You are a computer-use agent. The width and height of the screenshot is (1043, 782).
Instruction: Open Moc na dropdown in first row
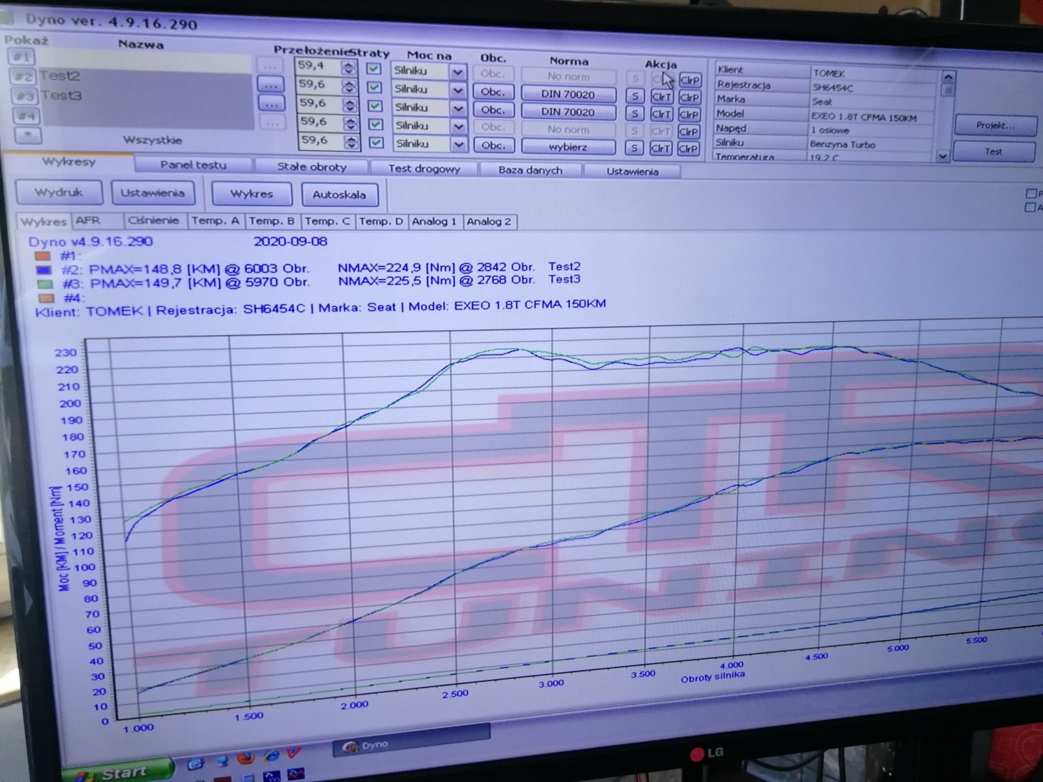pos(458,72)
